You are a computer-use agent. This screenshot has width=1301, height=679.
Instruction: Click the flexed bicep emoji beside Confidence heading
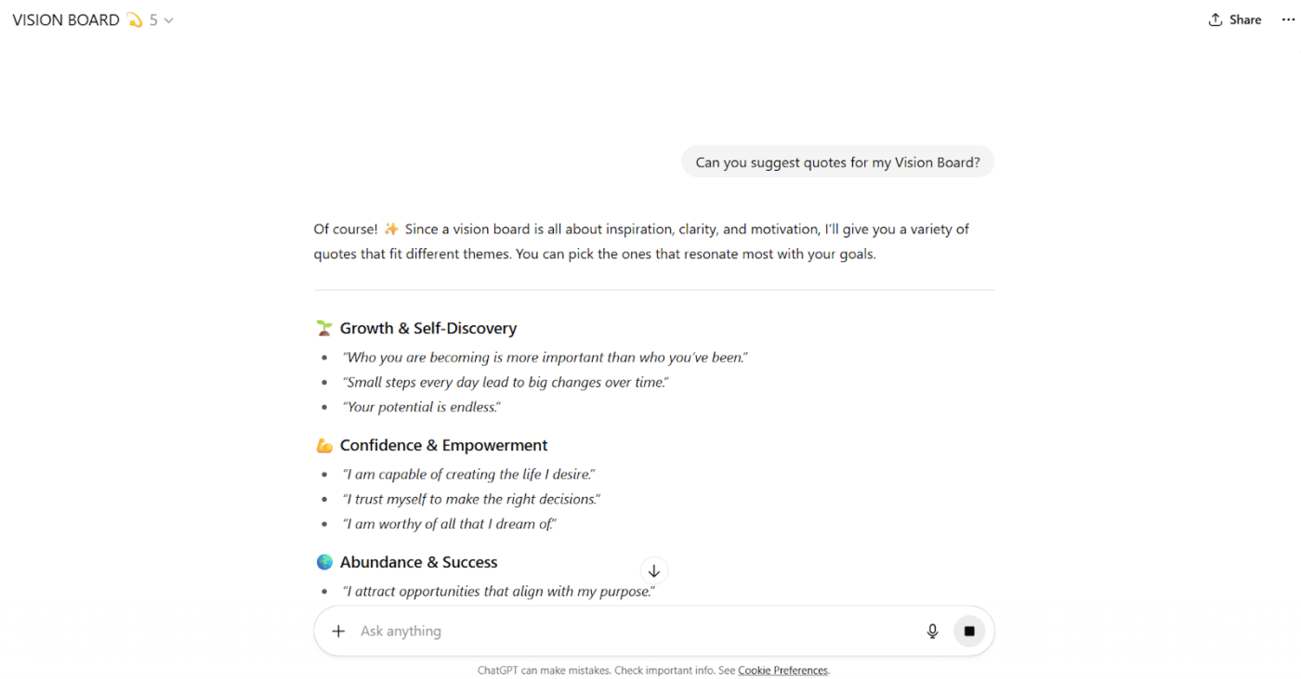[324, 446]
